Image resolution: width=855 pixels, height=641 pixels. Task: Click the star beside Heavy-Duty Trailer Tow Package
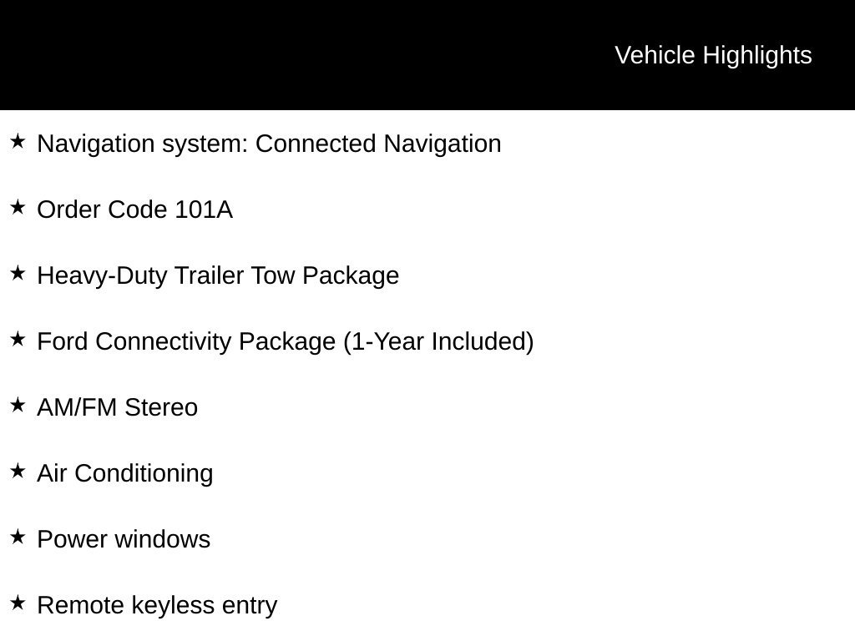(18, 274)
